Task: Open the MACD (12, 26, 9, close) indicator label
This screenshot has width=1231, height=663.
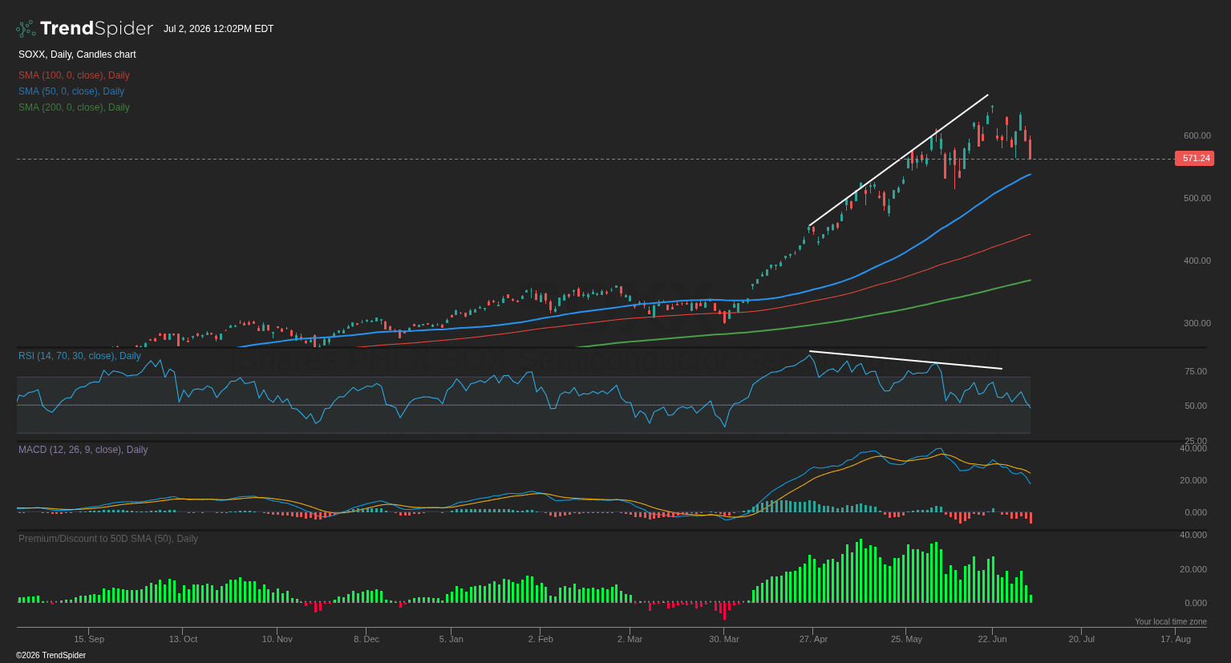Action: (x=83, y=450)
